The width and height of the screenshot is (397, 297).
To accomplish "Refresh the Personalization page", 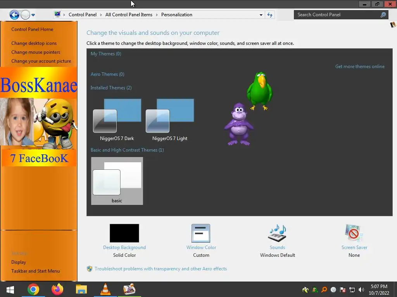I will [x=270, y=15].
